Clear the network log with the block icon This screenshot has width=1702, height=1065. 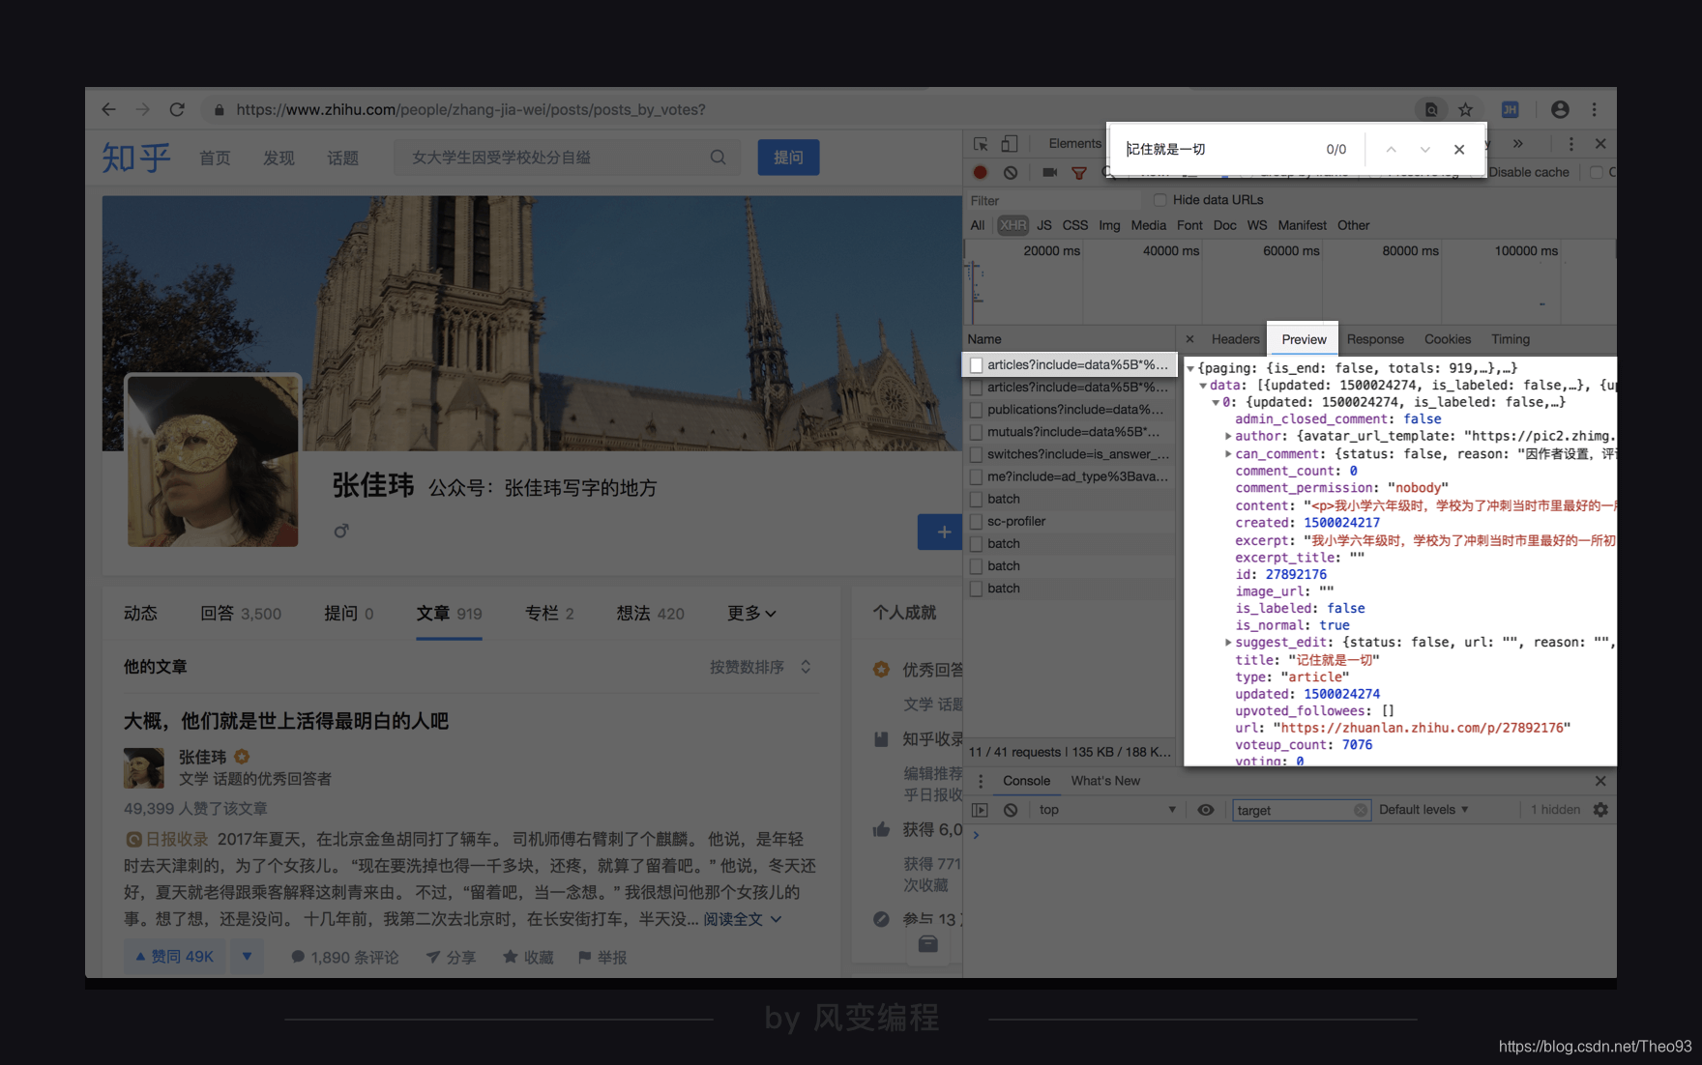click(x=1011, y=172)
